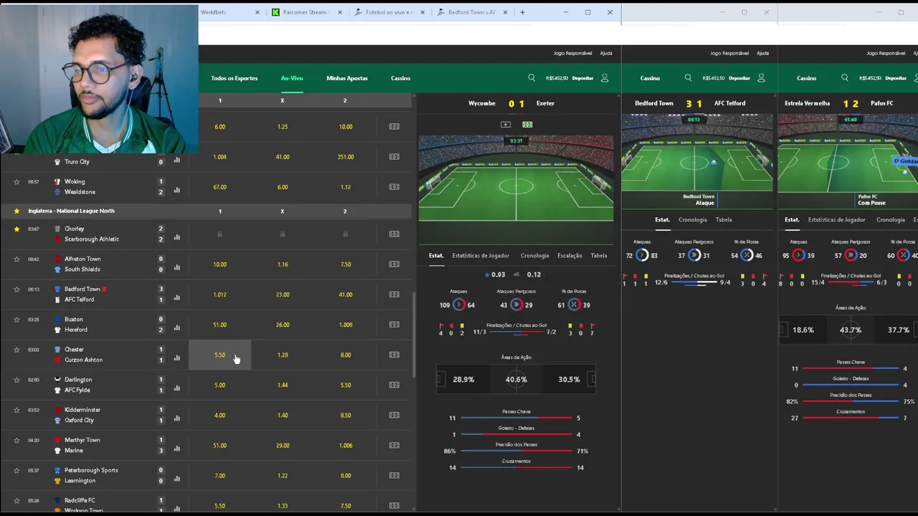Select the pitch animation view icon for Wycombe
918x516 pixels.
click(x=527, y=125)
